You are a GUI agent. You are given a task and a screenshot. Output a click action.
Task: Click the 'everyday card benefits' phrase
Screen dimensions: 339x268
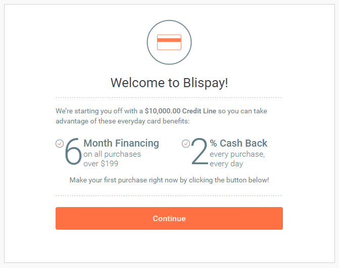[147, 120]
